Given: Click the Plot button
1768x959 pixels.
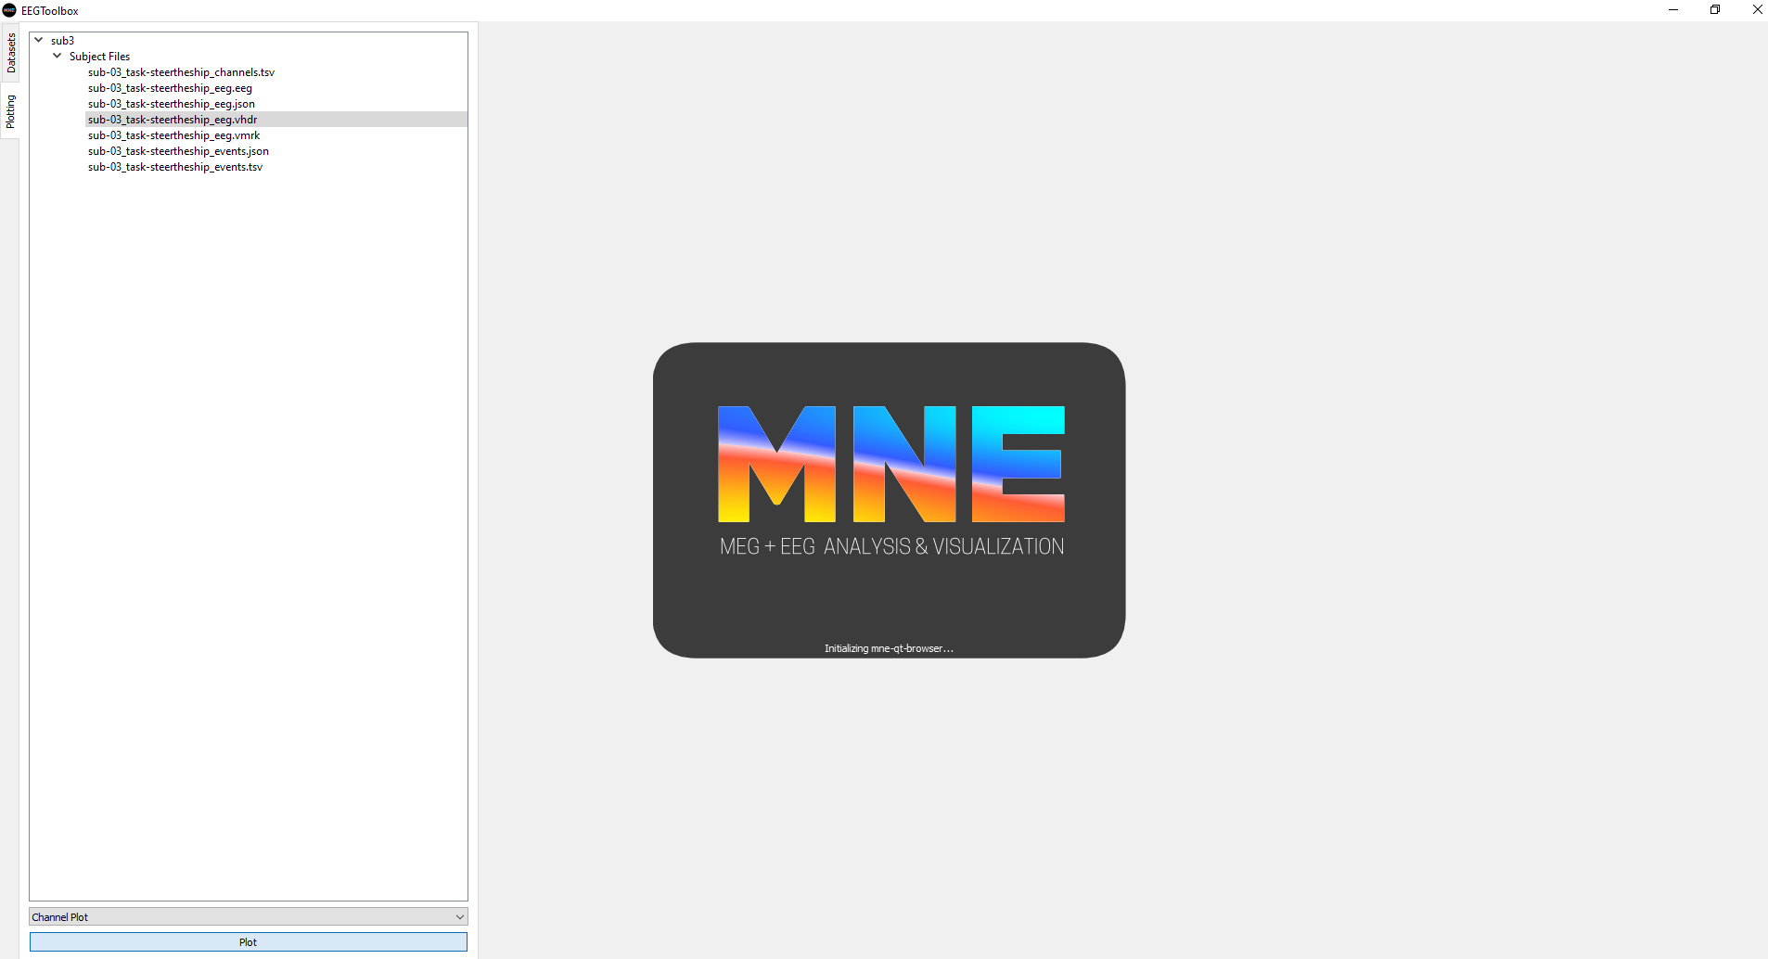Looking at the screenshot, I should [x=247, y=941].
